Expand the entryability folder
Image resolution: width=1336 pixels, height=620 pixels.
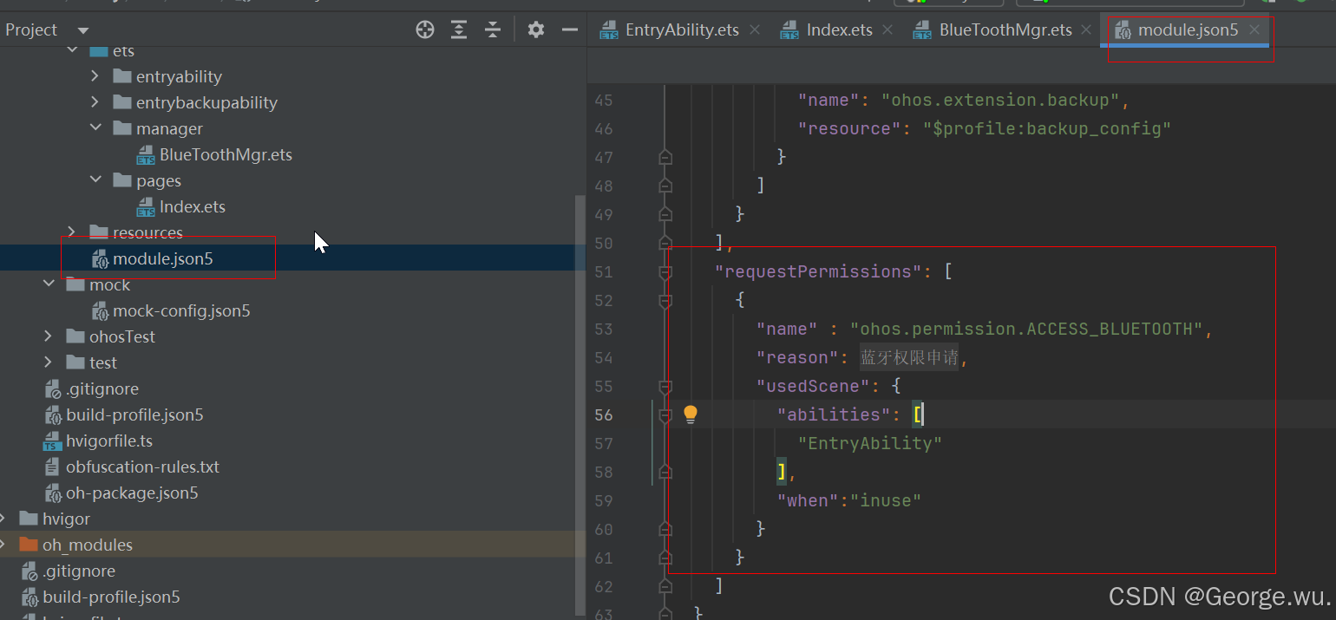(x=95, y=76)
